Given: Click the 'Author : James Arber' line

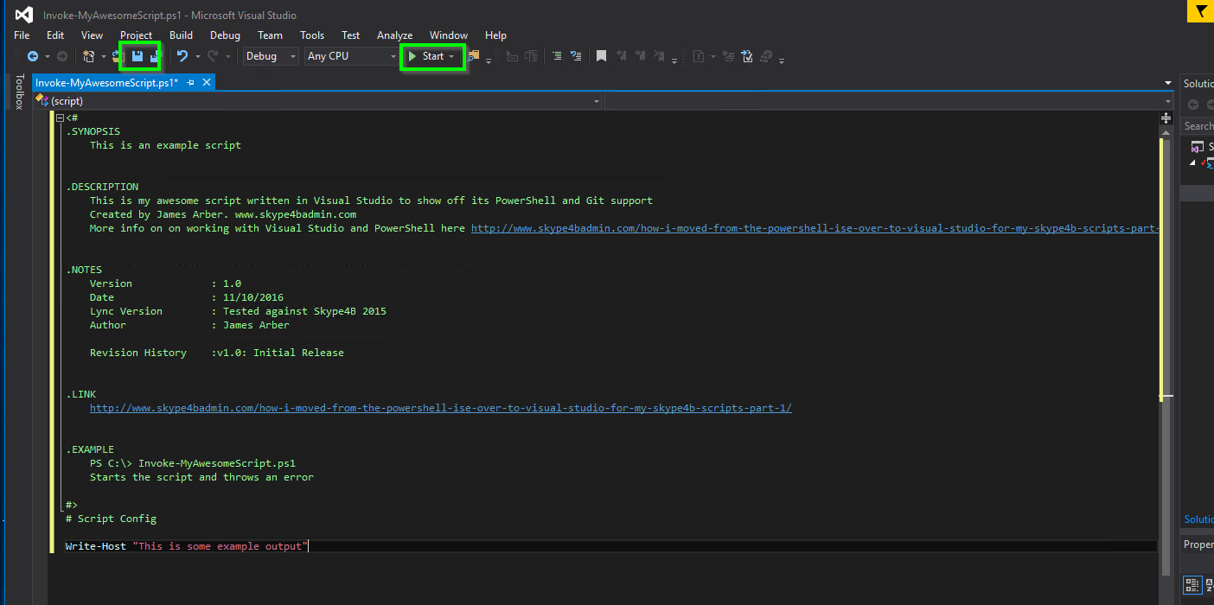Looking at the screenshot, I should [x=189, y=325].
